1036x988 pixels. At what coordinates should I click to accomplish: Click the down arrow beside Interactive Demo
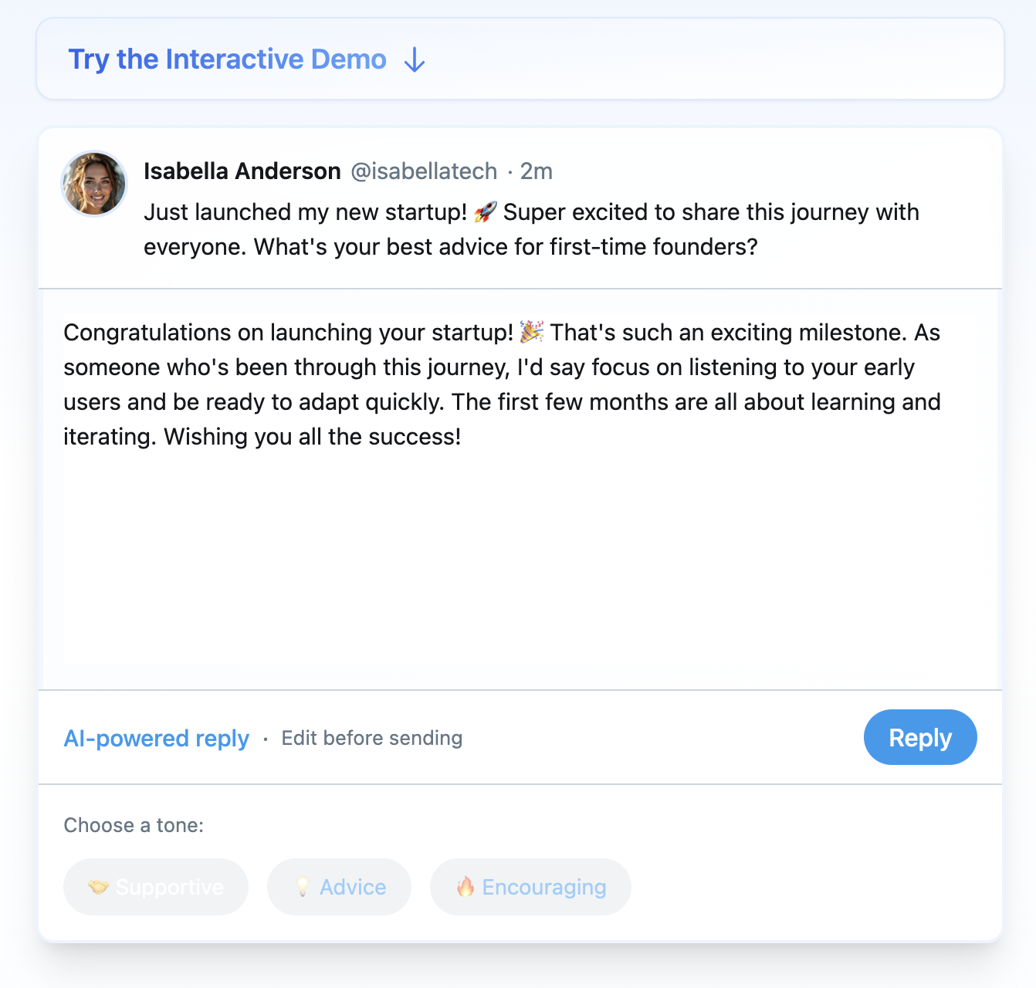pyautogui.click(x=415, y=59)
